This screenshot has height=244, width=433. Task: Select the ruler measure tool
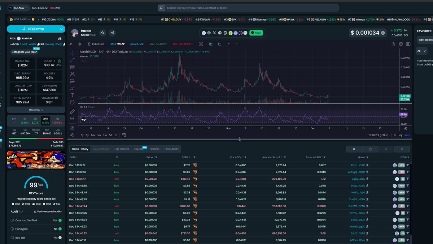(72, 112)
